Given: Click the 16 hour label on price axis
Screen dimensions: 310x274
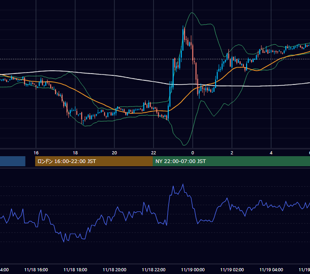Looking at the screenshot, I should [36, 153].
